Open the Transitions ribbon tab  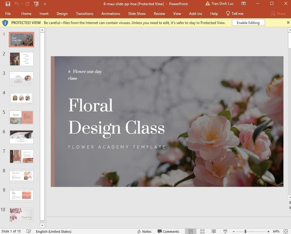click(x=84, y=13)
